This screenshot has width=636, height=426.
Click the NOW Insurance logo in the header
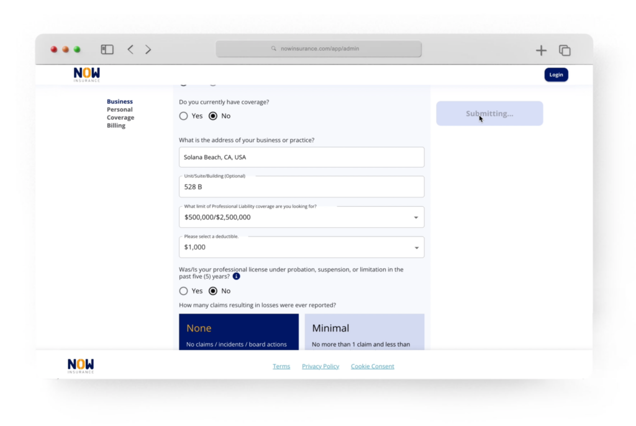(86, 74)
